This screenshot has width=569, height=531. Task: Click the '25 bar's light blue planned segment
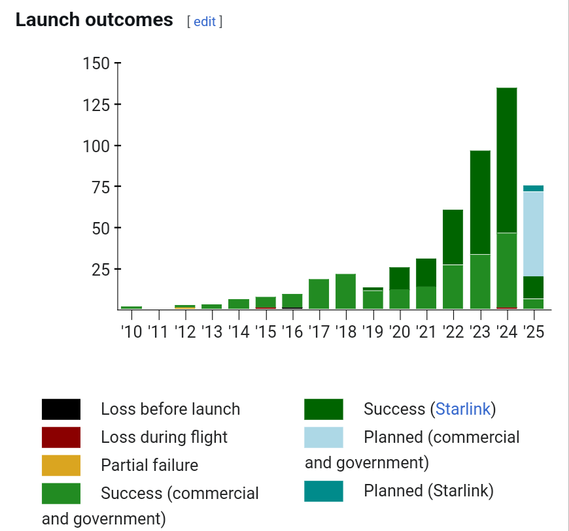click(534, 234)
